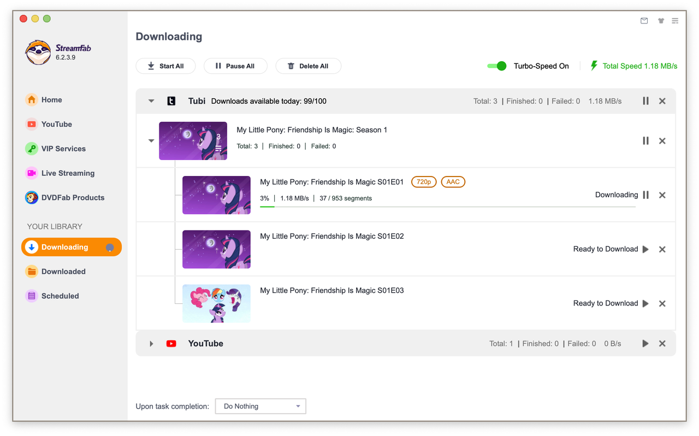Click the title My Little Pony: Friendship Is Magic S01E02
This screenshot has width=699, height=436.
(x=332, y=236)
